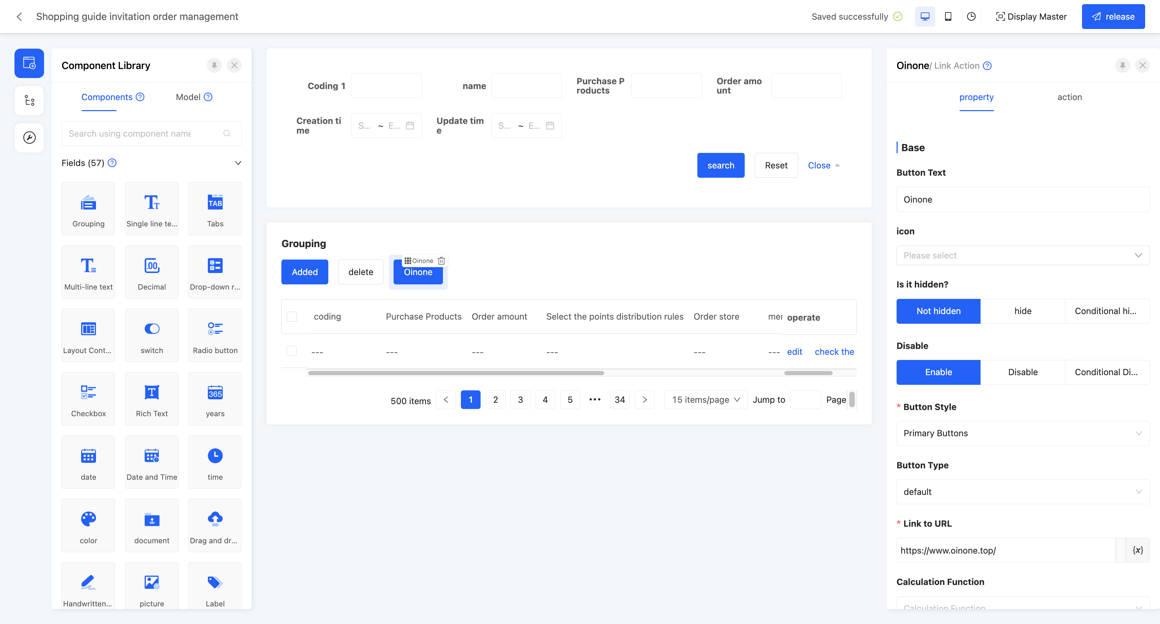Open wrench settings icon in left sidebar
The width and height of the screenshot is (1160, 624).
[29, 137]
